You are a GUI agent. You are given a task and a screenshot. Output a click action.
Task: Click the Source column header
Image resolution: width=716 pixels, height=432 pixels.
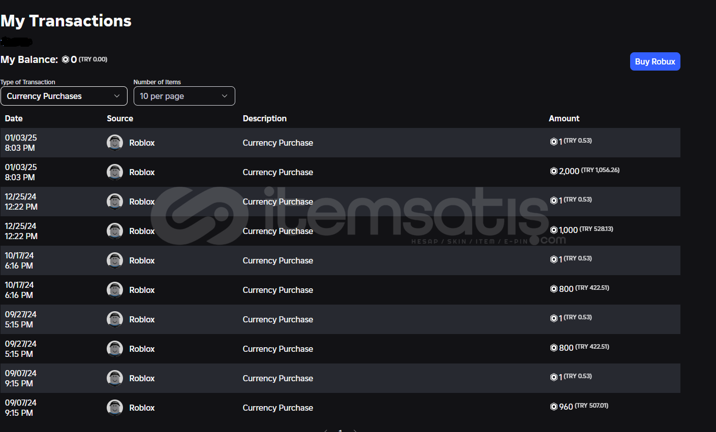(120, 118)
